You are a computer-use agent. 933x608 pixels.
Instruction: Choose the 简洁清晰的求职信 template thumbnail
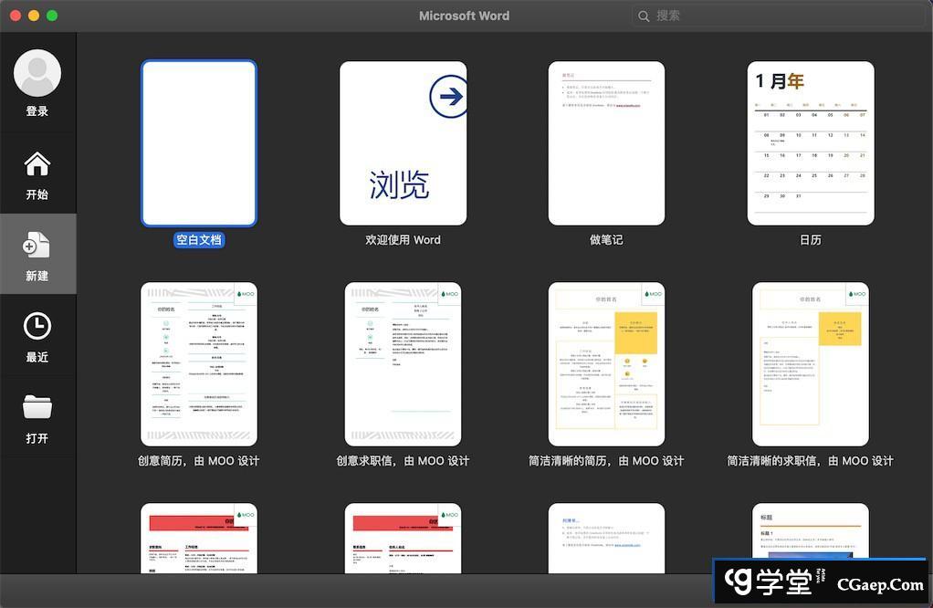[811, 363]
